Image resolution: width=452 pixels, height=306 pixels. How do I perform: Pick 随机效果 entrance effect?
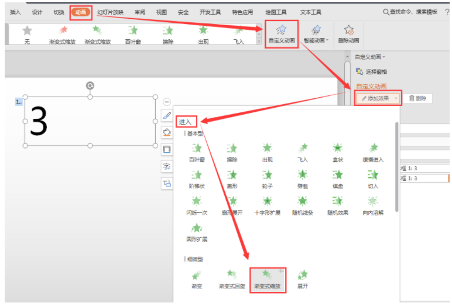click(338, 206)
